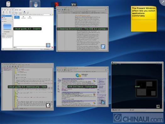Open the Trash icon on the desktop
165x124 pixels.
tap(8, 4)
